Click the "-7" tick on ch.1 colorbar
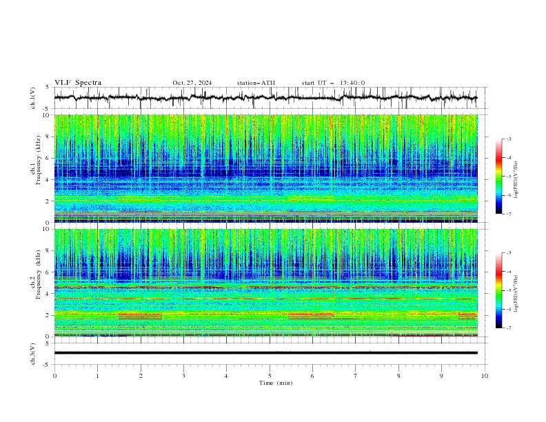Screen dimensions: 546x422 click(x=509, y=214)
